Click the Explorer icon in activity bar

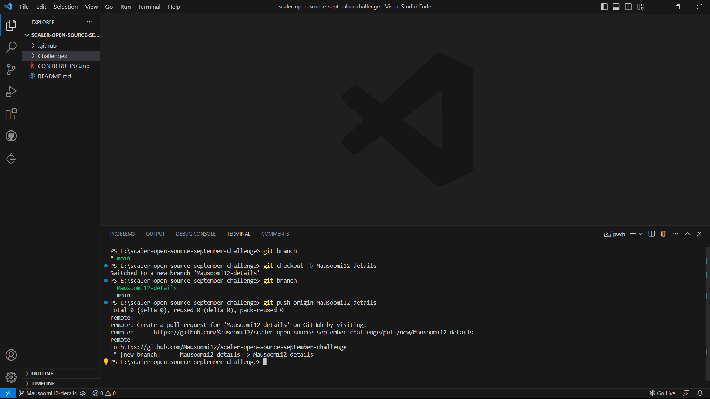coord(11,25)
